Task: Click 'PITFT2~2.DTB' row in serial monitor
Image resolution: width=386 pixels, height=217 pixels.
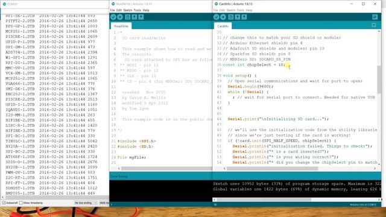Action: [51, 21]
